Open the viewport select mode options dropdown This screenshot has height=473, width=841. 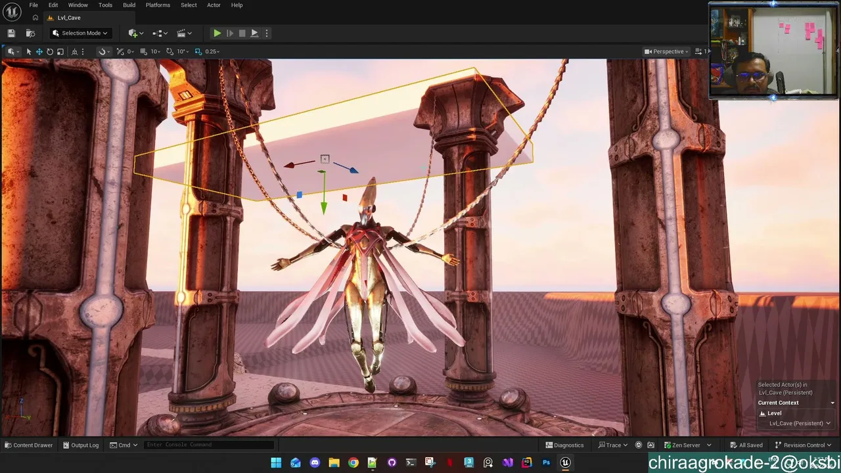point(12,51)
